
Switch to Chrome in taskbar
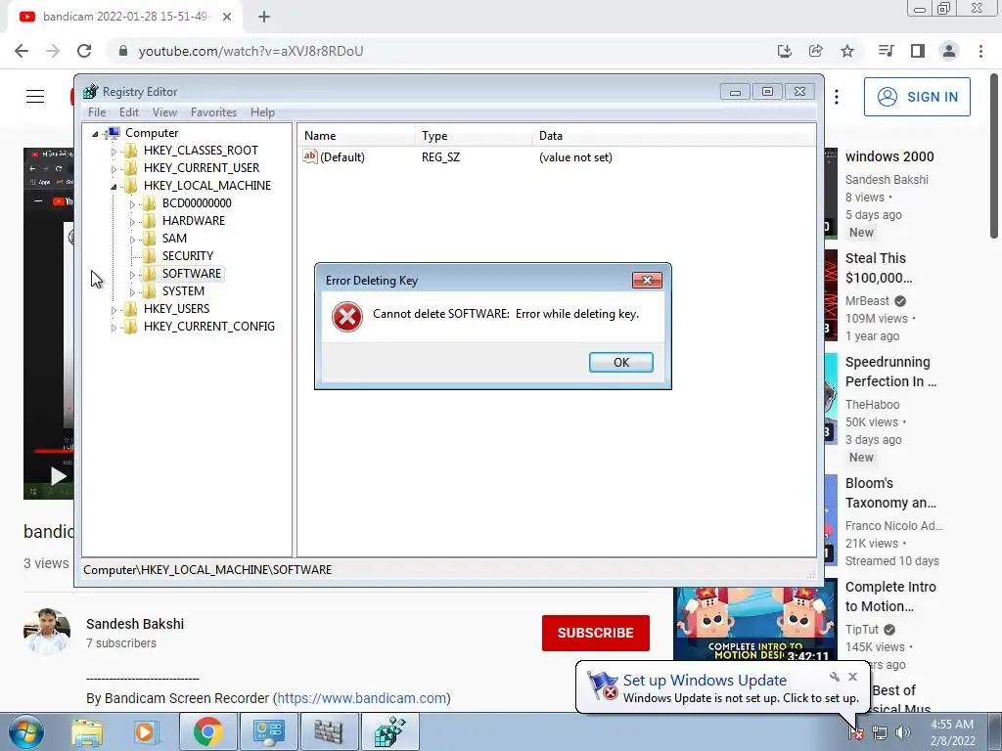(207, 732)
